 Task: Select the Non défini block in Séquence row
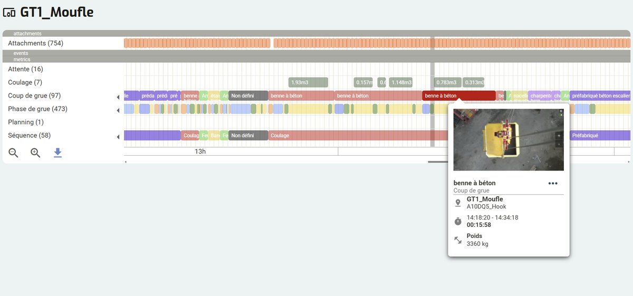[x=248, y=135]
